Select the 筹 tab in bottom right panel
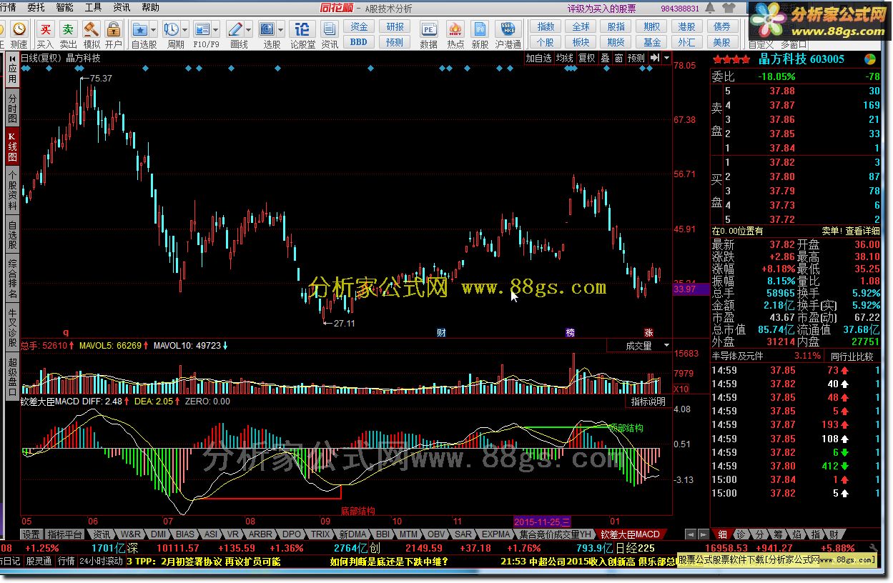Viewport: 893px width, 583px height. (x=777, y=534)
